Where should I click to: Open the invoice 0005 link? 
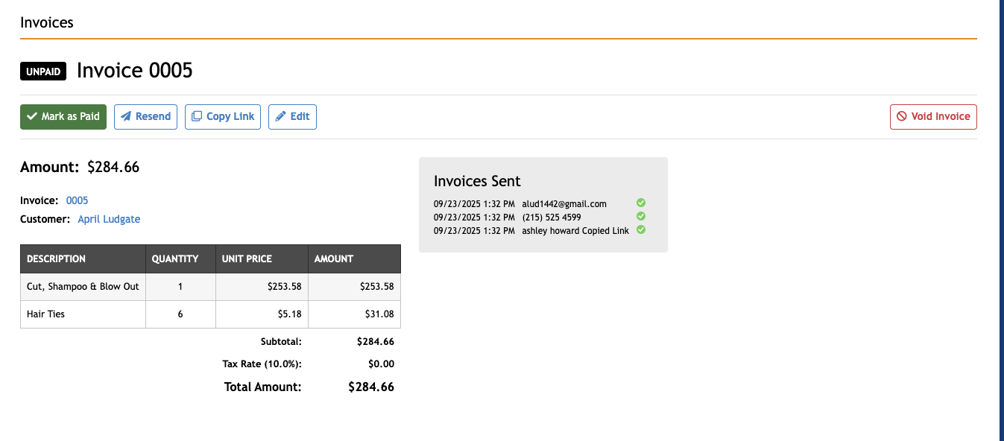77,200
